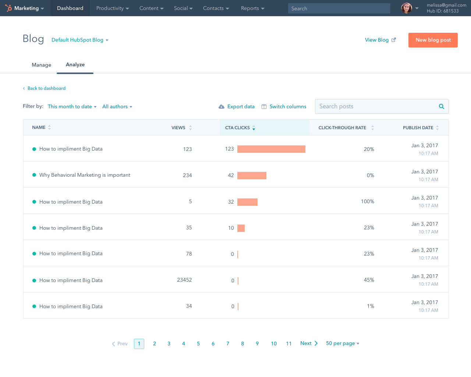Click the Back to dashboard chevron

[x=24, y=88]
